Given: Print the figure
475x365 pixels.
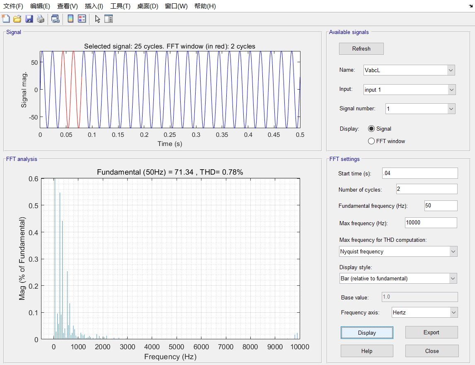Looking at the screenshot, I should point(40,19).
